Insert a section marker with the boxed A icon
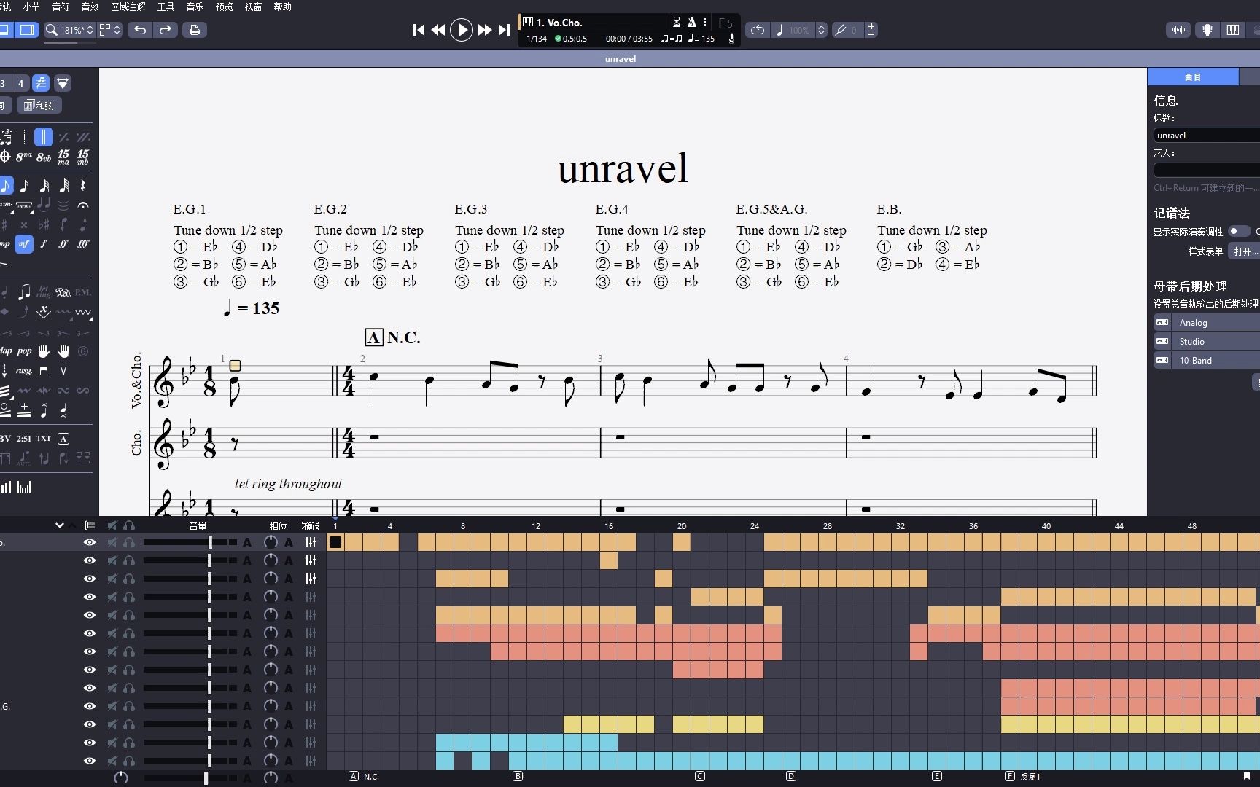Screen dimensions: 1260x787 pos(63,439)
